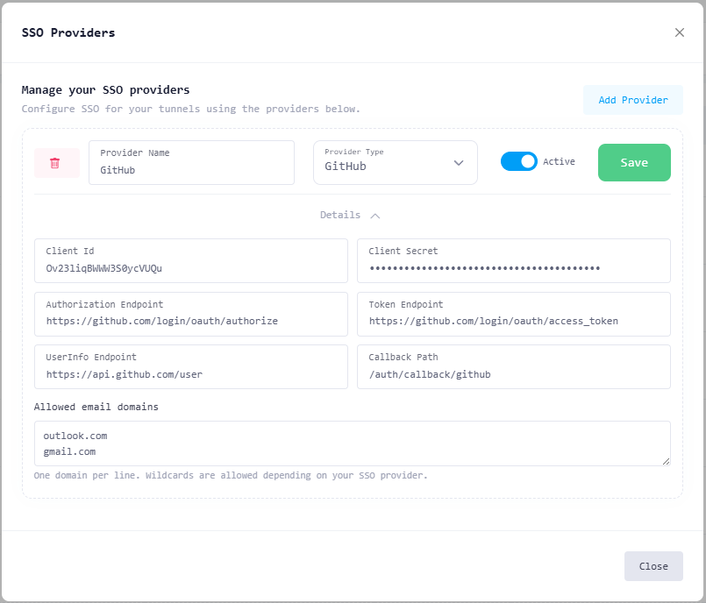Click the Token Endpoint input
706x603 pixels.
click(513, 321)
